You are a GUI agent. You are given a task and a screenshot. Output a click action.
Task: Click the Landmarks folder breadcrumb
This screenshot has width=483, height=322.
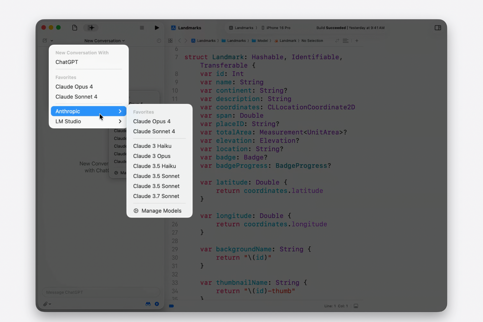pyautogui.click(x=233, y=41)
